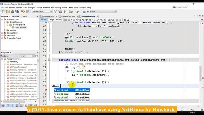Image resolution: width=204 pixels, height=115 pixels.
Task: Select MainForm.java in the Projects tree
Action: click(x=21, y=27)
